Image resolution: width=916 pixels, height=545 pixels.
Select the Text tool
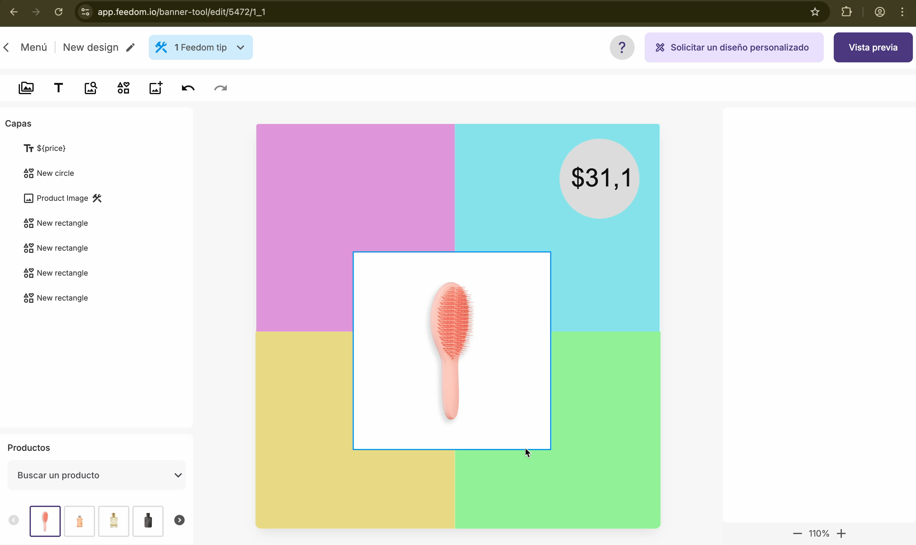point(58,88)
